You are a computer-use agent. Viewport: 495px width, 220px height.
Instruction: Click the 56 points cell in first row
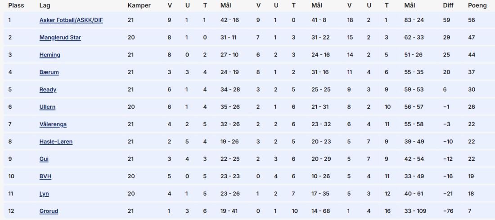(472, 20)
